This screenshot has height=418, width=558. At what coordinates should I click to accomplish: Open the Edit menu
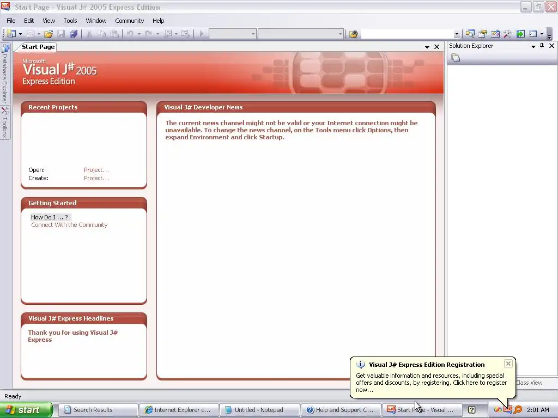coord(29,21)
